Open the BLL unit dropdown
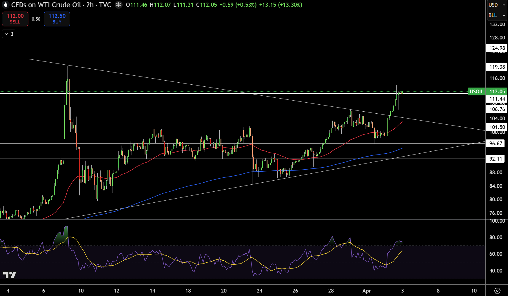508x296 pixels. pos(497,15)
